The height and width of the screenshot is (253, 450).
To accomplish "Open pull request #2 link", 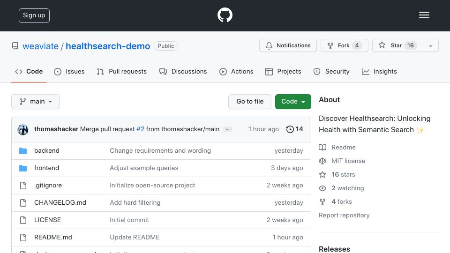I will coord(140,129).
